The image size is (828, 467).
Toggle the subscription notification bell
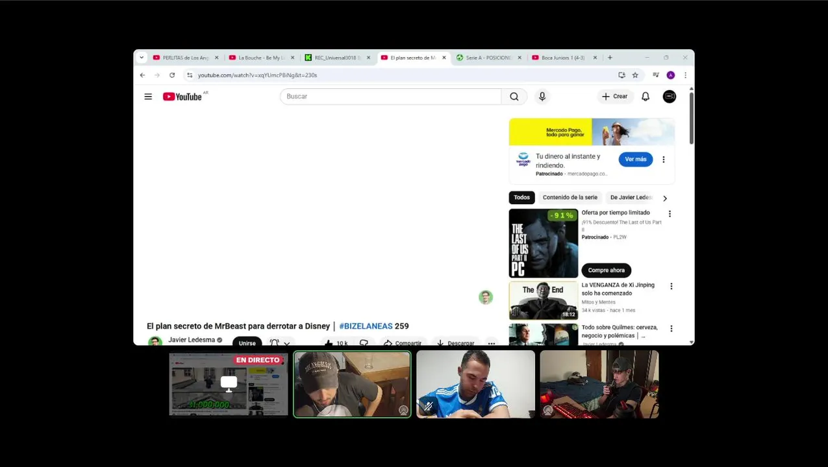coord(274,342)
